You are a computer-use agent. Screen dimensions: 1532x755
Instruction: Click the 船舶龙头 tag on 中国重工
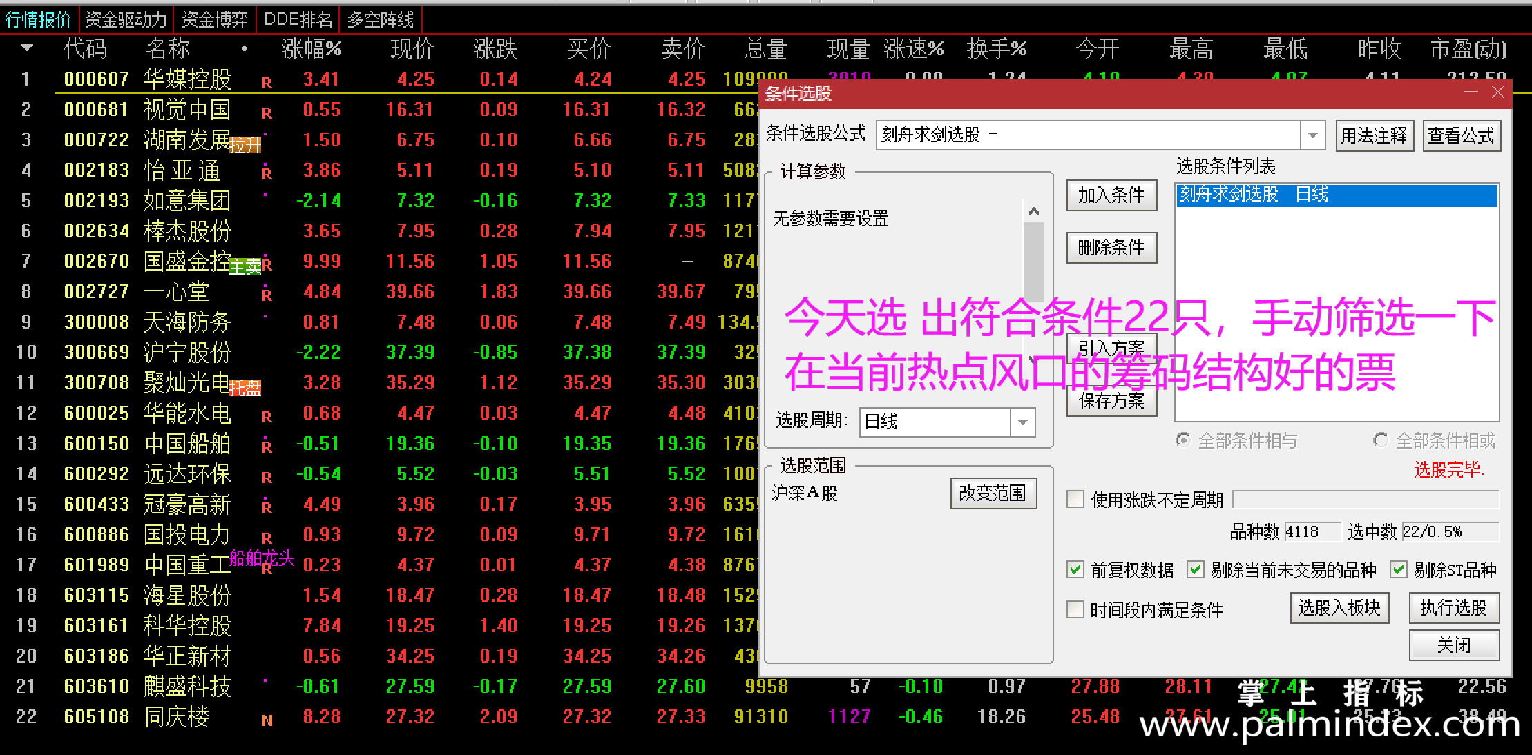(x=262, y=558)
